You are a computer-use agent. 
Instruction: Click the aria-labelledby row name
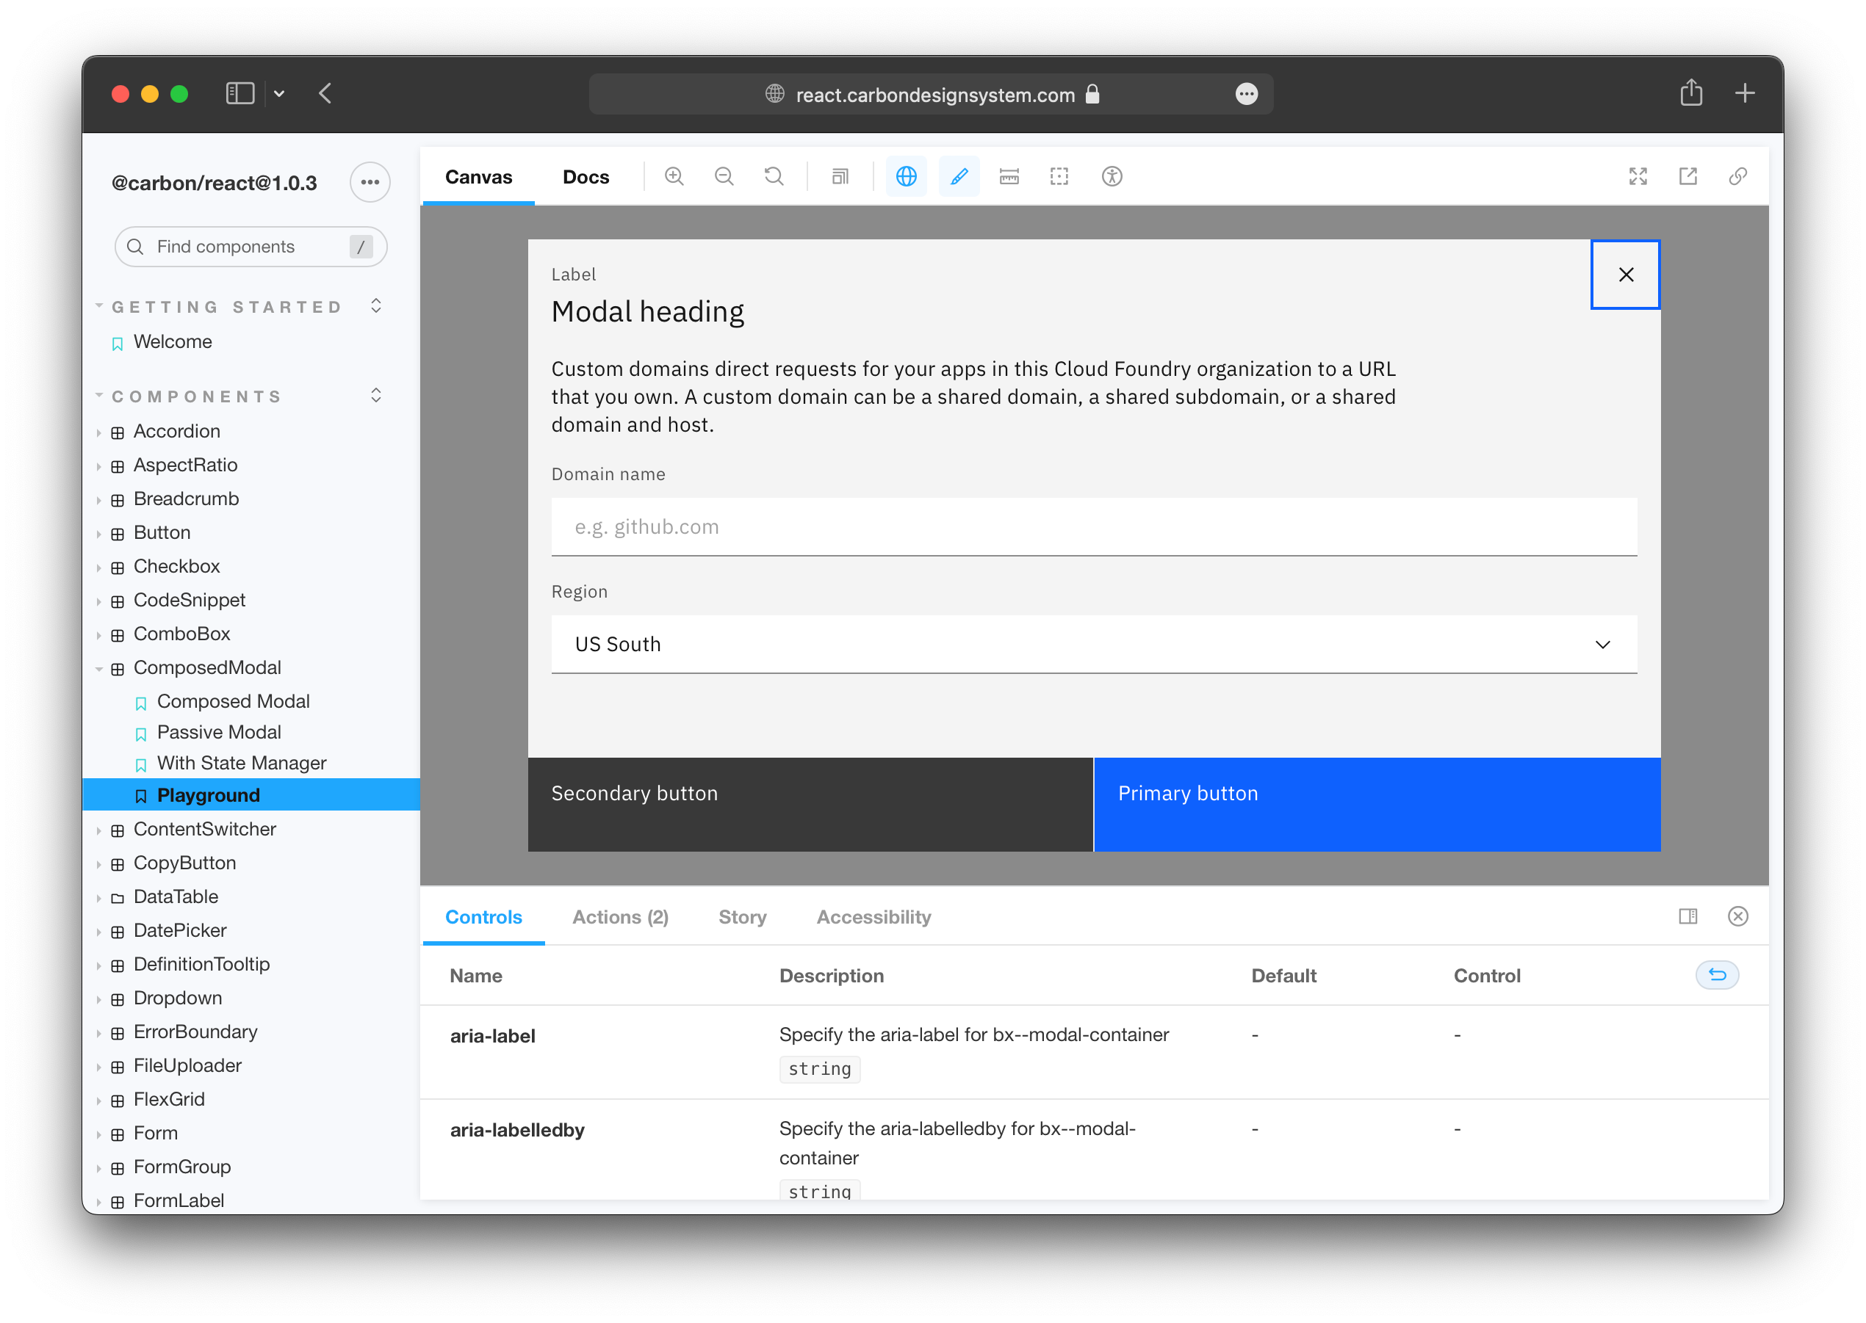point(517,1129)
